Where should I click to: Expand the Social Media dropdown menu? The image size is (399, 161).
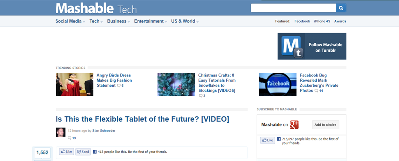70,21
